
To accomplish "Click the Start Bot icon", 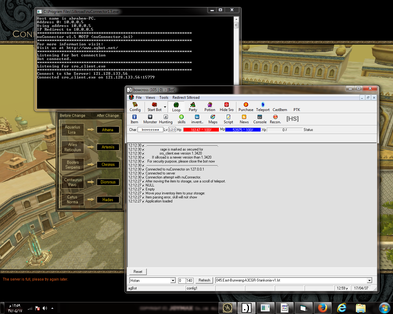I will click(x=154, y=107).
